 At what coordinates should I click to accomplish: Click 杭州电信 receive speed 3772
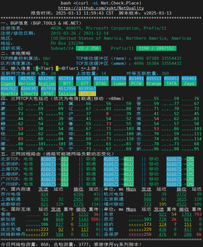pyautogui.click(x=181, y=194)
